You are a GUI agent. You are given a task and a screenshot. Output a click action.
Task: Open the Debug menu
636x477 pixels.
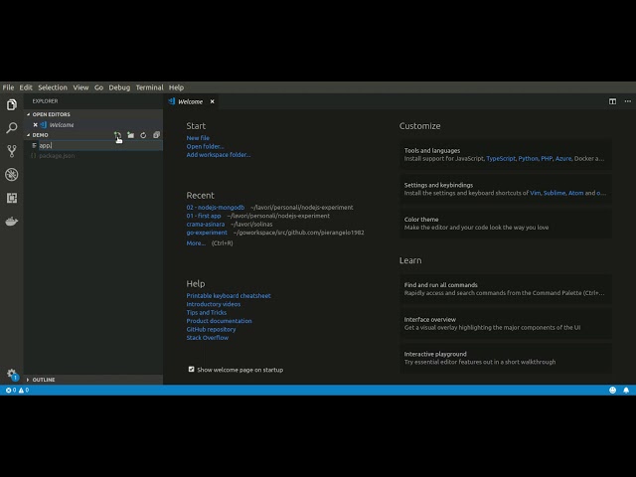pyautogui.click(x=119, y=87)
